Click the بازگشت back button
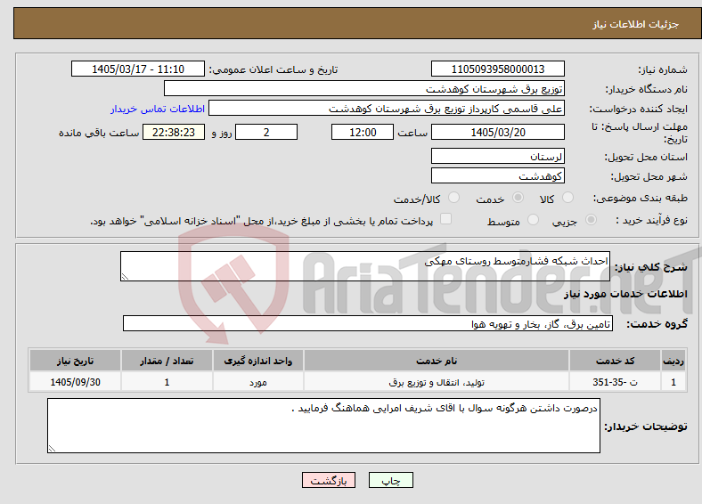702x504 pixels. (329, 480)
